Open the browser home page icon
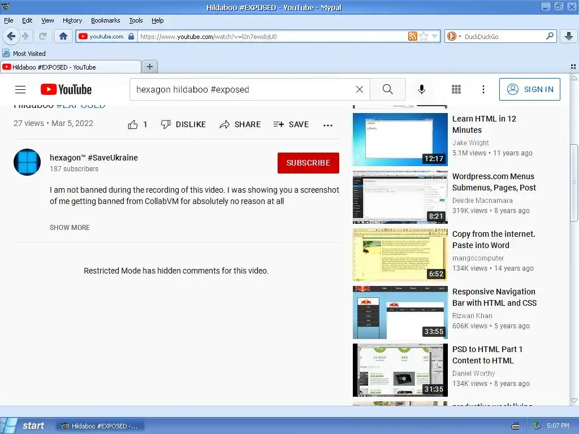Screen dimensions: 579x434 pos(63,36)
